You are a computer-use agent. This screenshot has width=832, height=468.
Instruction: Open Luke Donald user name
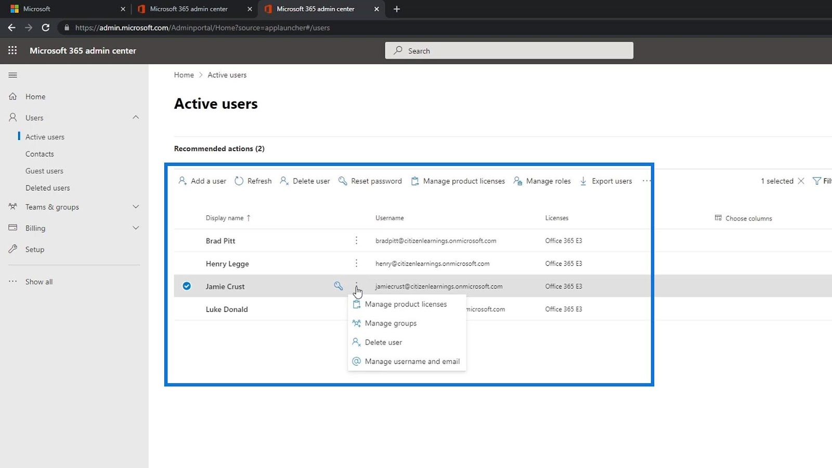[x=227, y=309]
